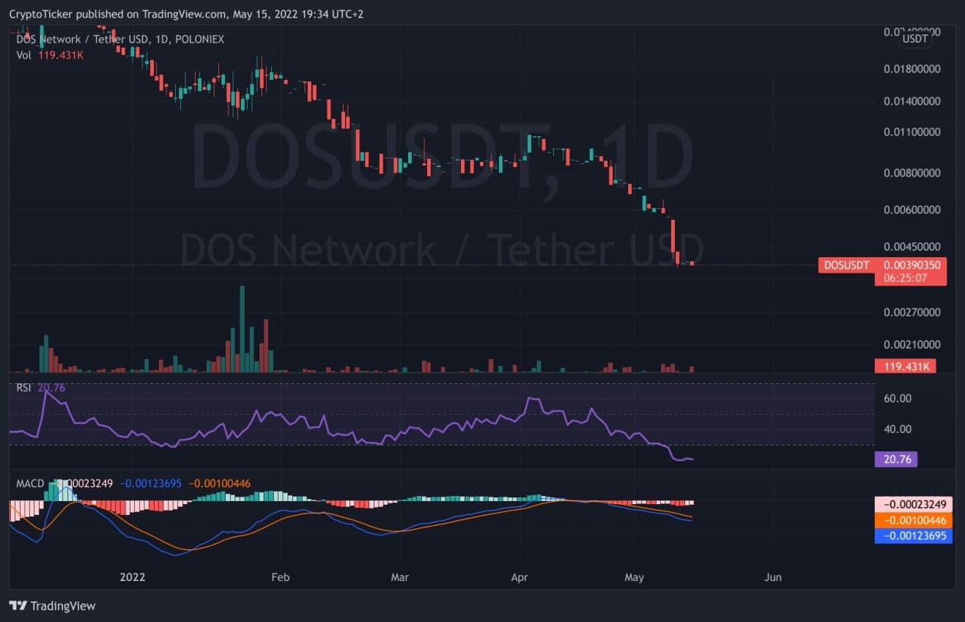Click the RSI indicator label
The image size is (965, 622).
click(x=24, y=388)
